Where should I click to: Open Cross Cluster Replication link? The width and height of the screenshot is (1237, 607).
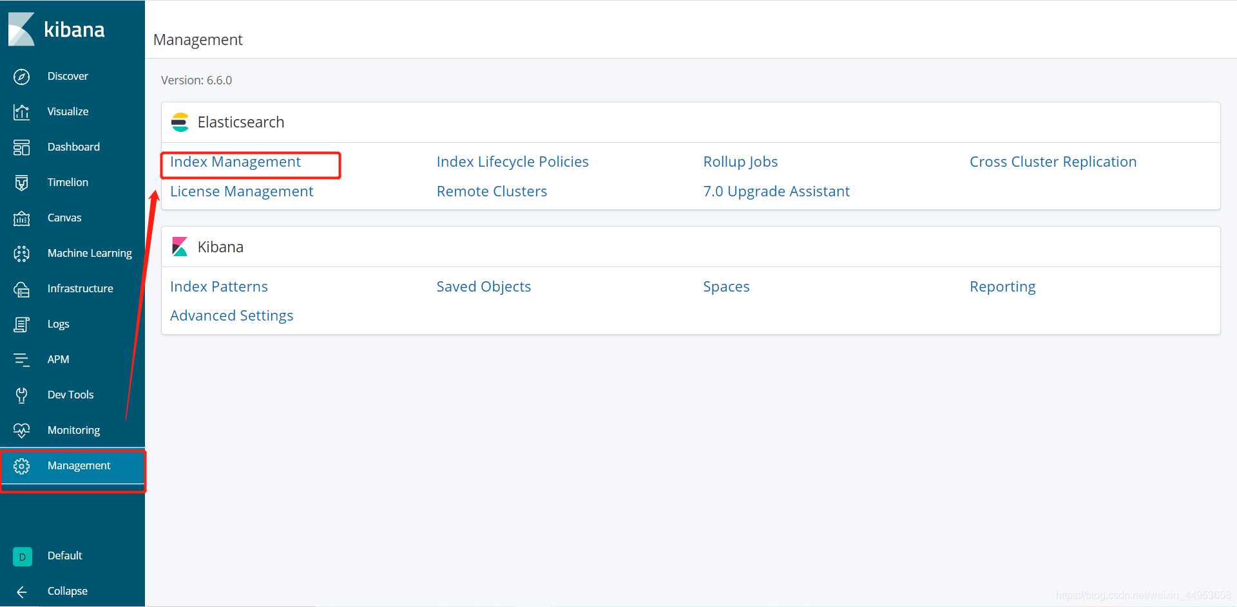click(x=1053, y=162)
